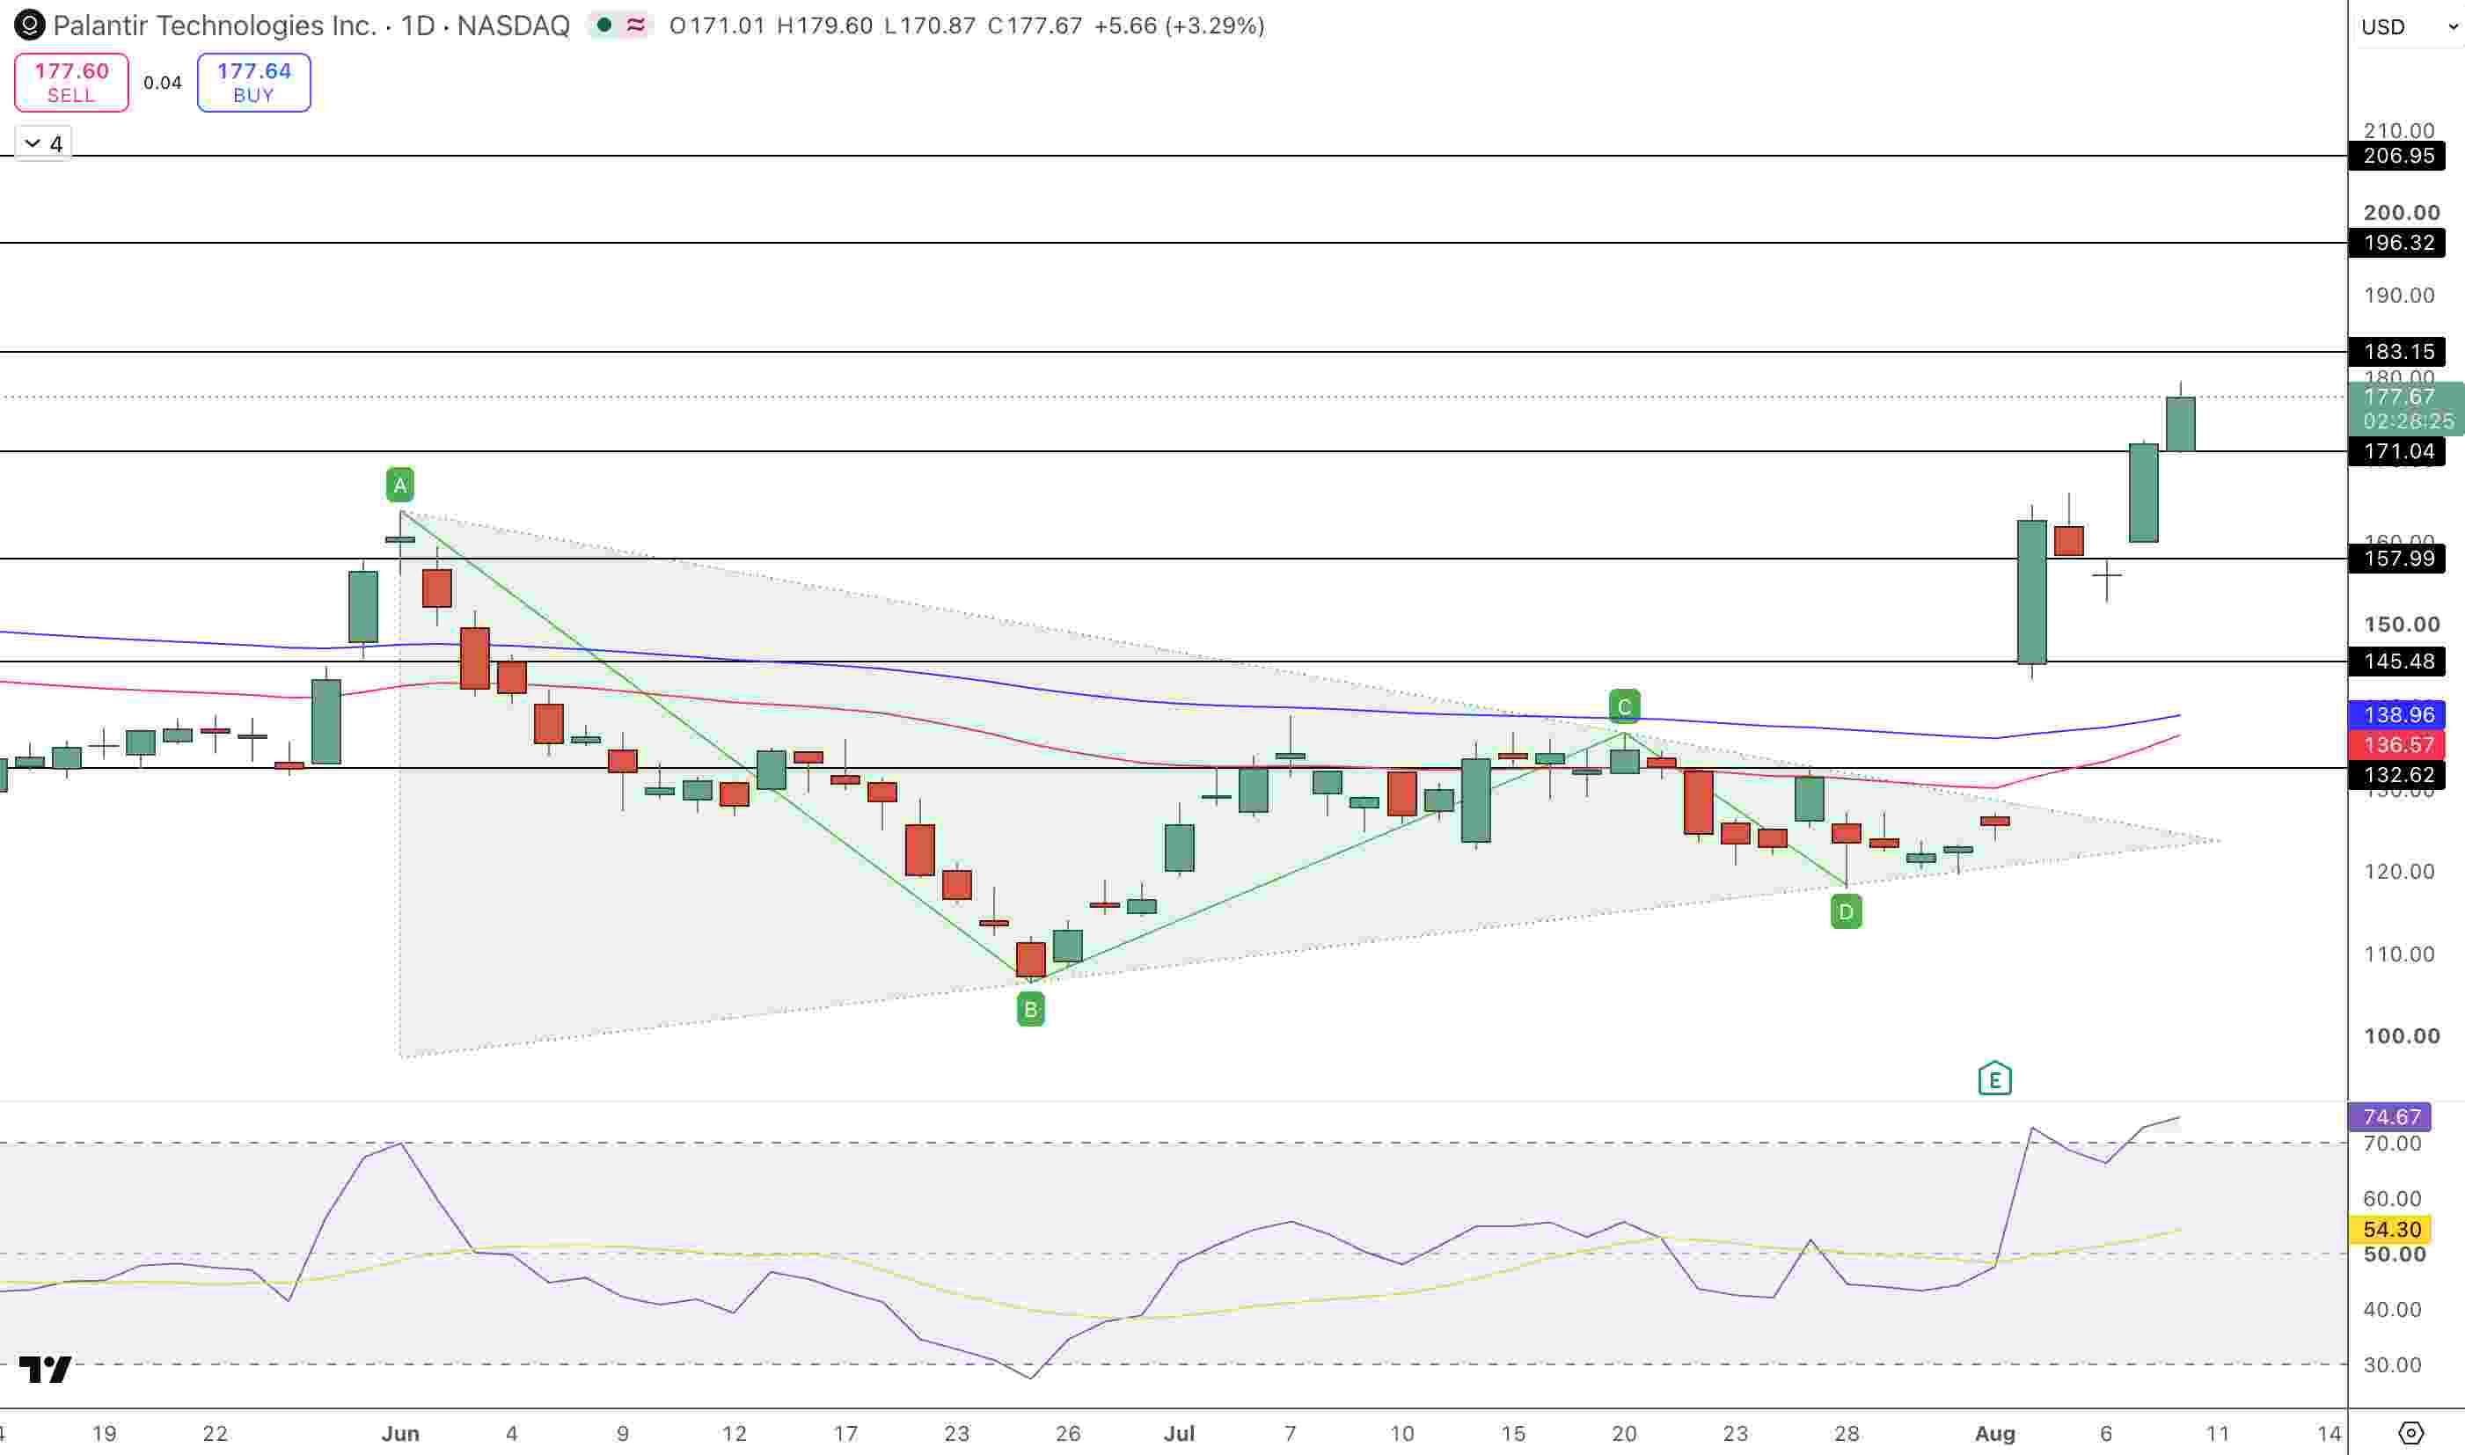
Task: Click the high value H179.60 in header
Action: click(824, 26)
